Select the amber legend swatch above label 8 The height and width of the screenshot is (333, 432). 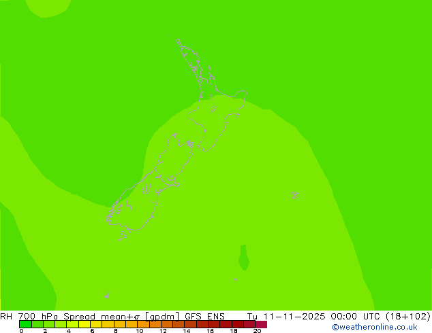[x=119, y=324]
